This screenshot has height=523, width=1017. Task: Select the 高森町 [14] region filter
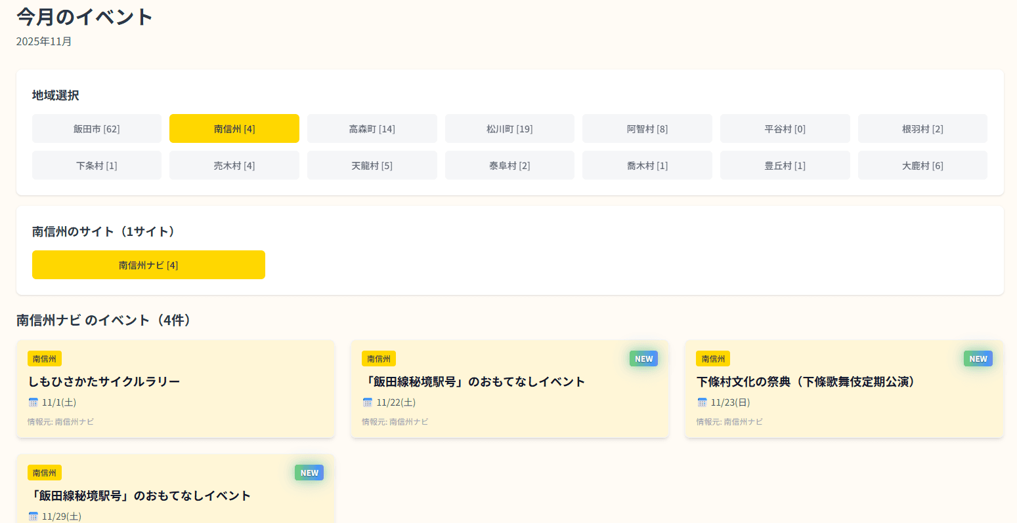tap(372, 128)
